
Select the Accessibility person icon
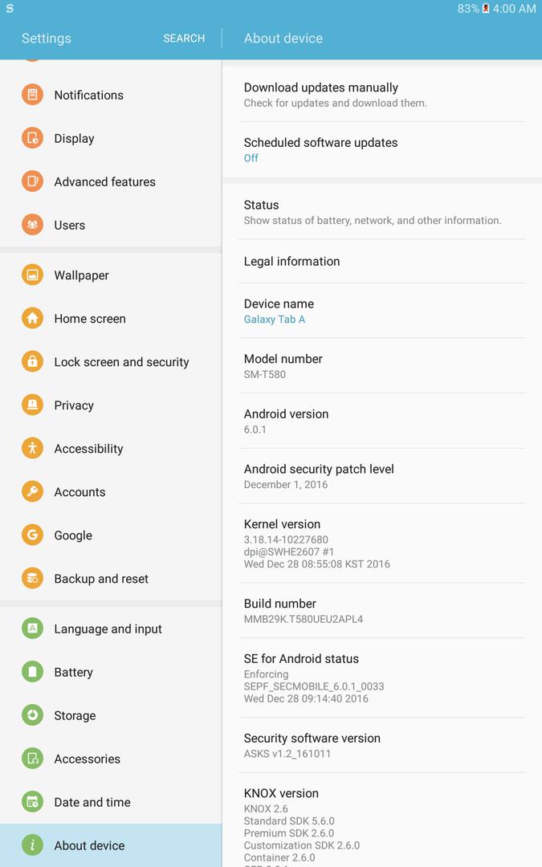pos(32,449)
